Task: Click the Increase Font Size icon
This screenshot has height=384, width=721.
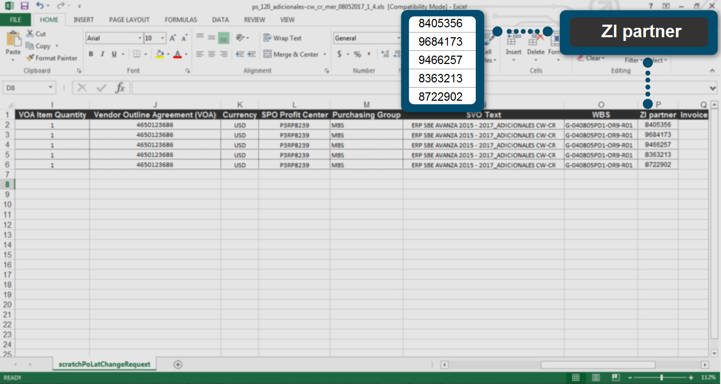Action: [173, 38]
